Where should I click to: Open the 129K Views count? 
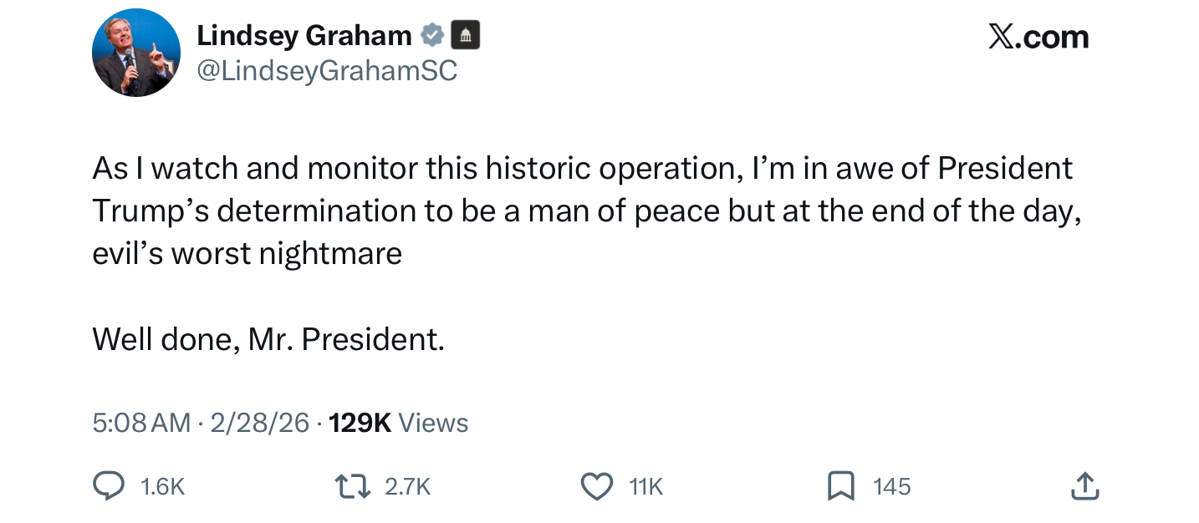pos(399,423)
